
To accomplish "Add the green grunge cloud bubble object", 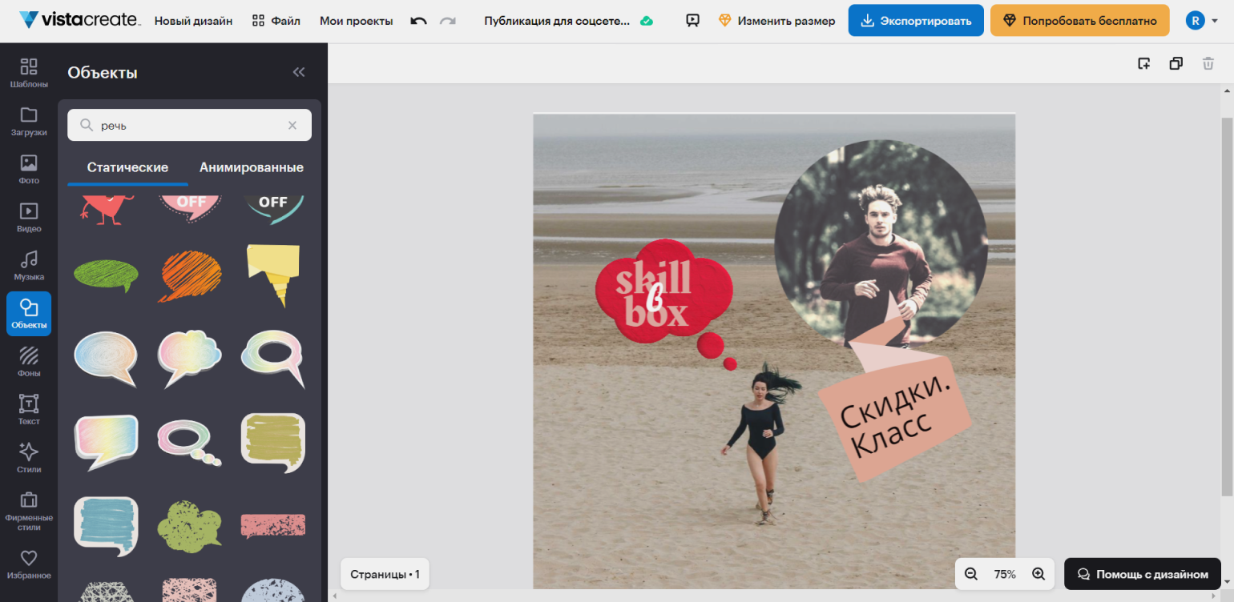I will coord(189,525).
